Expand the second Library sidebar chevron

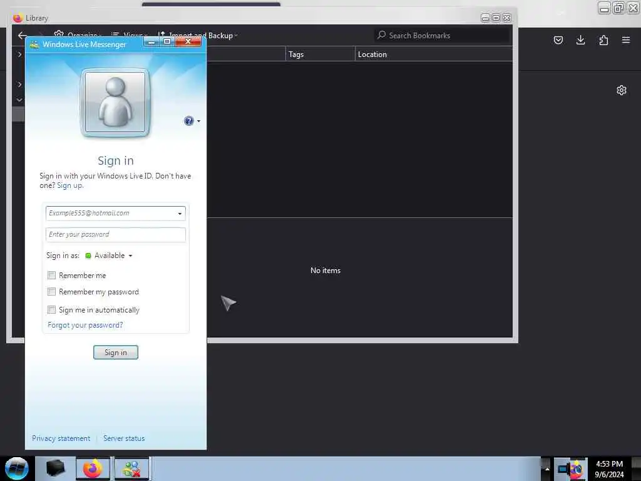point(19,85)
